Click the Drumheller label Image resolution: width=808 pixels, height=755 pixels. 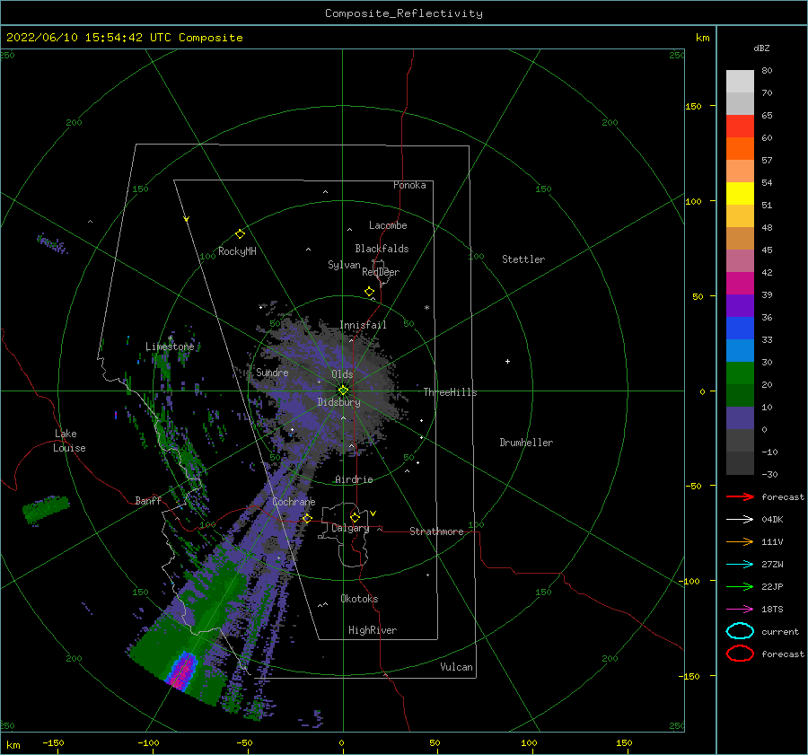526,443
